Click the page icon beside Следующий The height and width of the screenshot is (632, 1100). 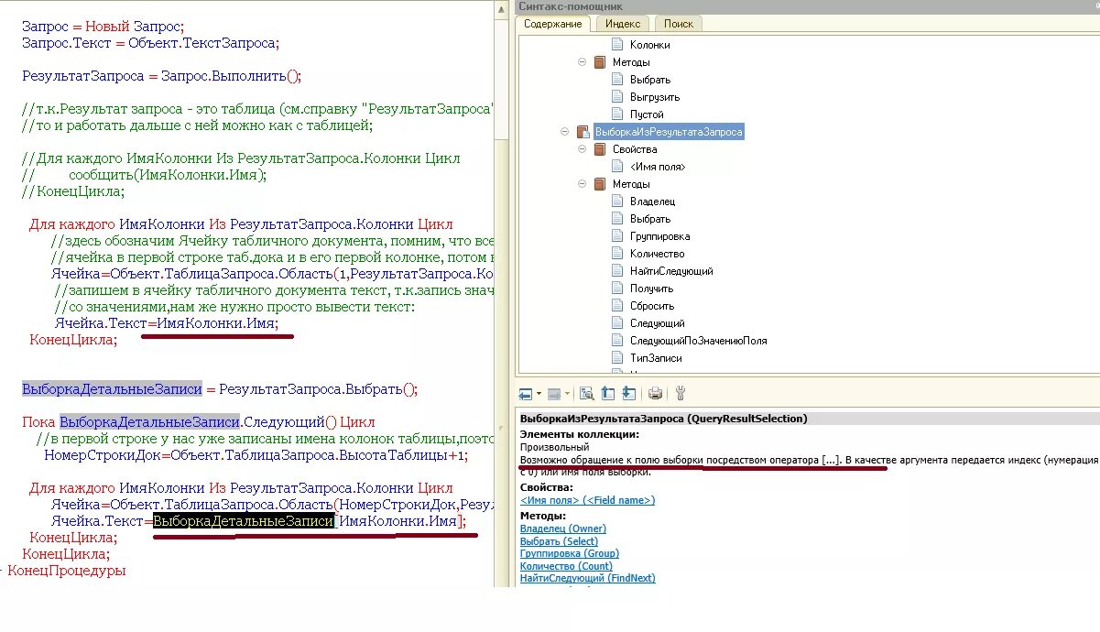click(617, 322)
